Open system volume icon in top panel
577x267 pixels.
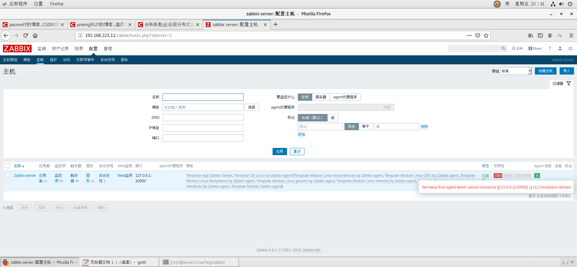[561, 4]
